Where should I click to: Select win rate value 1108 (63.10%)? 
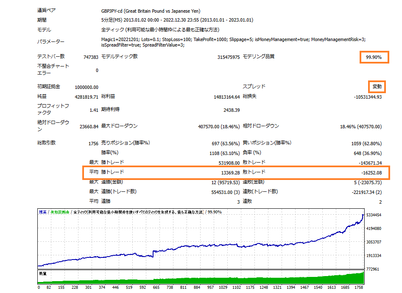(224, 153)
